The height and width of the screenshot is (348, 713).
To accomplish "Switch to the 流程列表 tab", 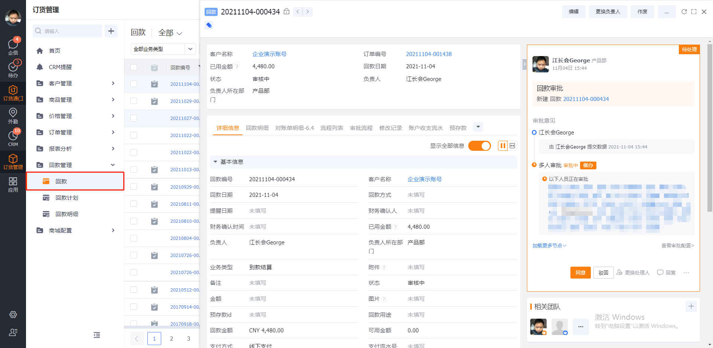I will click(332, 128).
